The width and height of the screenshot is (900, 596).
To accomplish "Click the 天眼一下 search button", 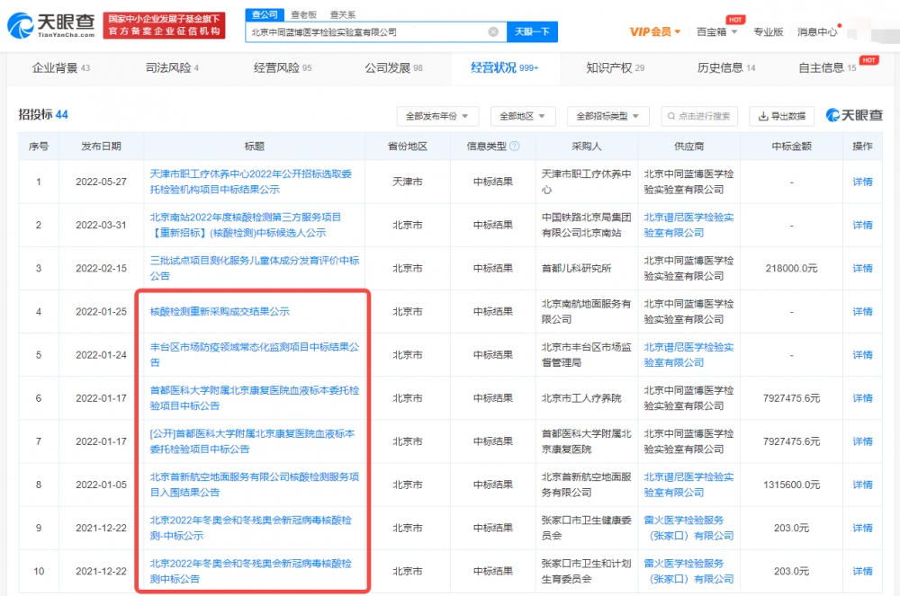I will pyautogui.click(x=532, y=32).
